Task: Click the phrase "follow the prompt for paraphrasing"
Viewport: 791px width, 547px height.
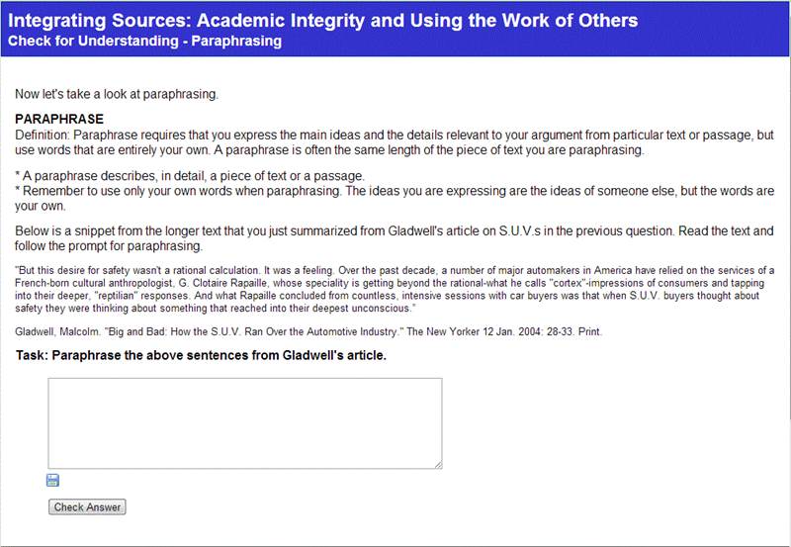Action: click(109, 246)
